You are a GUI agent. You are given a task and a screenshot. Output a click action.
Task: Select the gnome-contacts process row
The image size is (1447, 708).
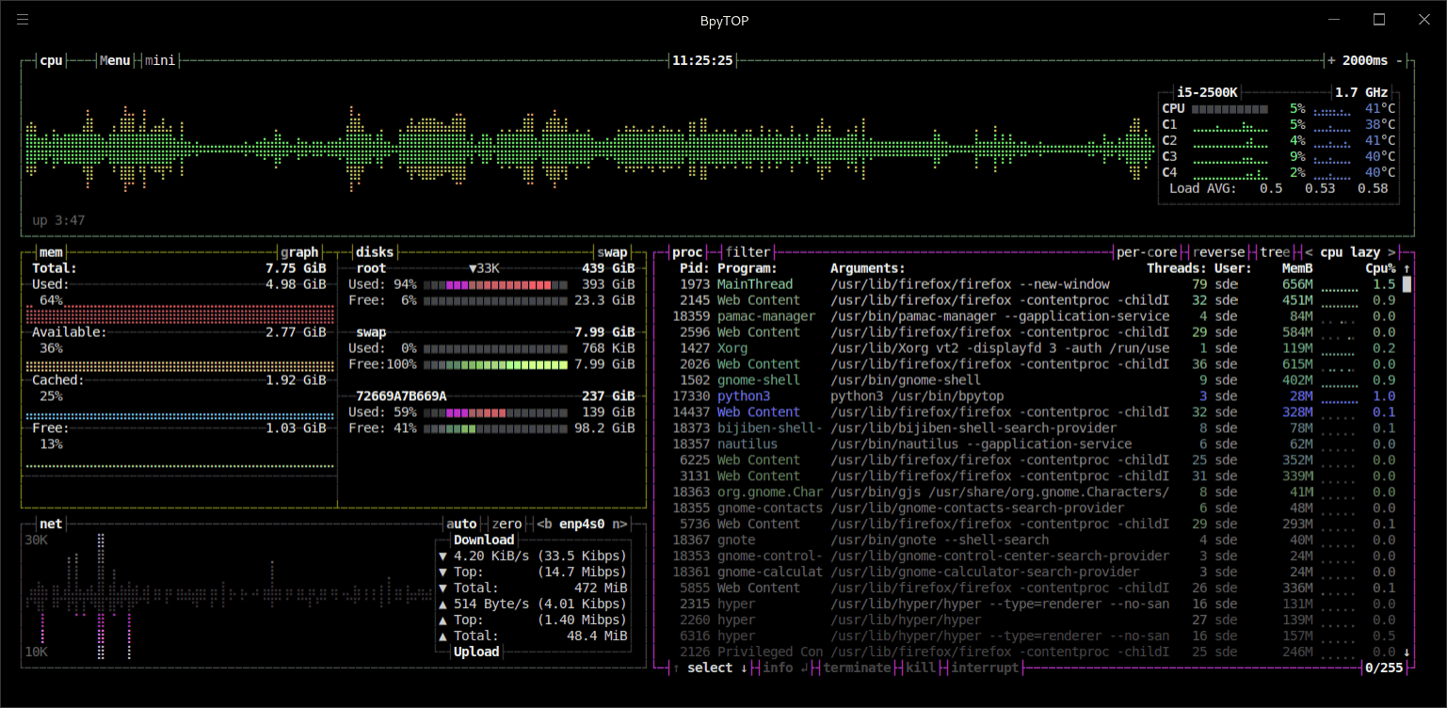pos(1034,507)
